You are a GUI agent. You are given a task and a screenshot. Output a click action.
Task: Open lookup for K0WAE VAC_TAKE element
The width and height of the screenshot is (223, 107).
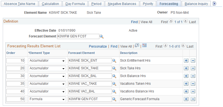(x=114, y=84)
